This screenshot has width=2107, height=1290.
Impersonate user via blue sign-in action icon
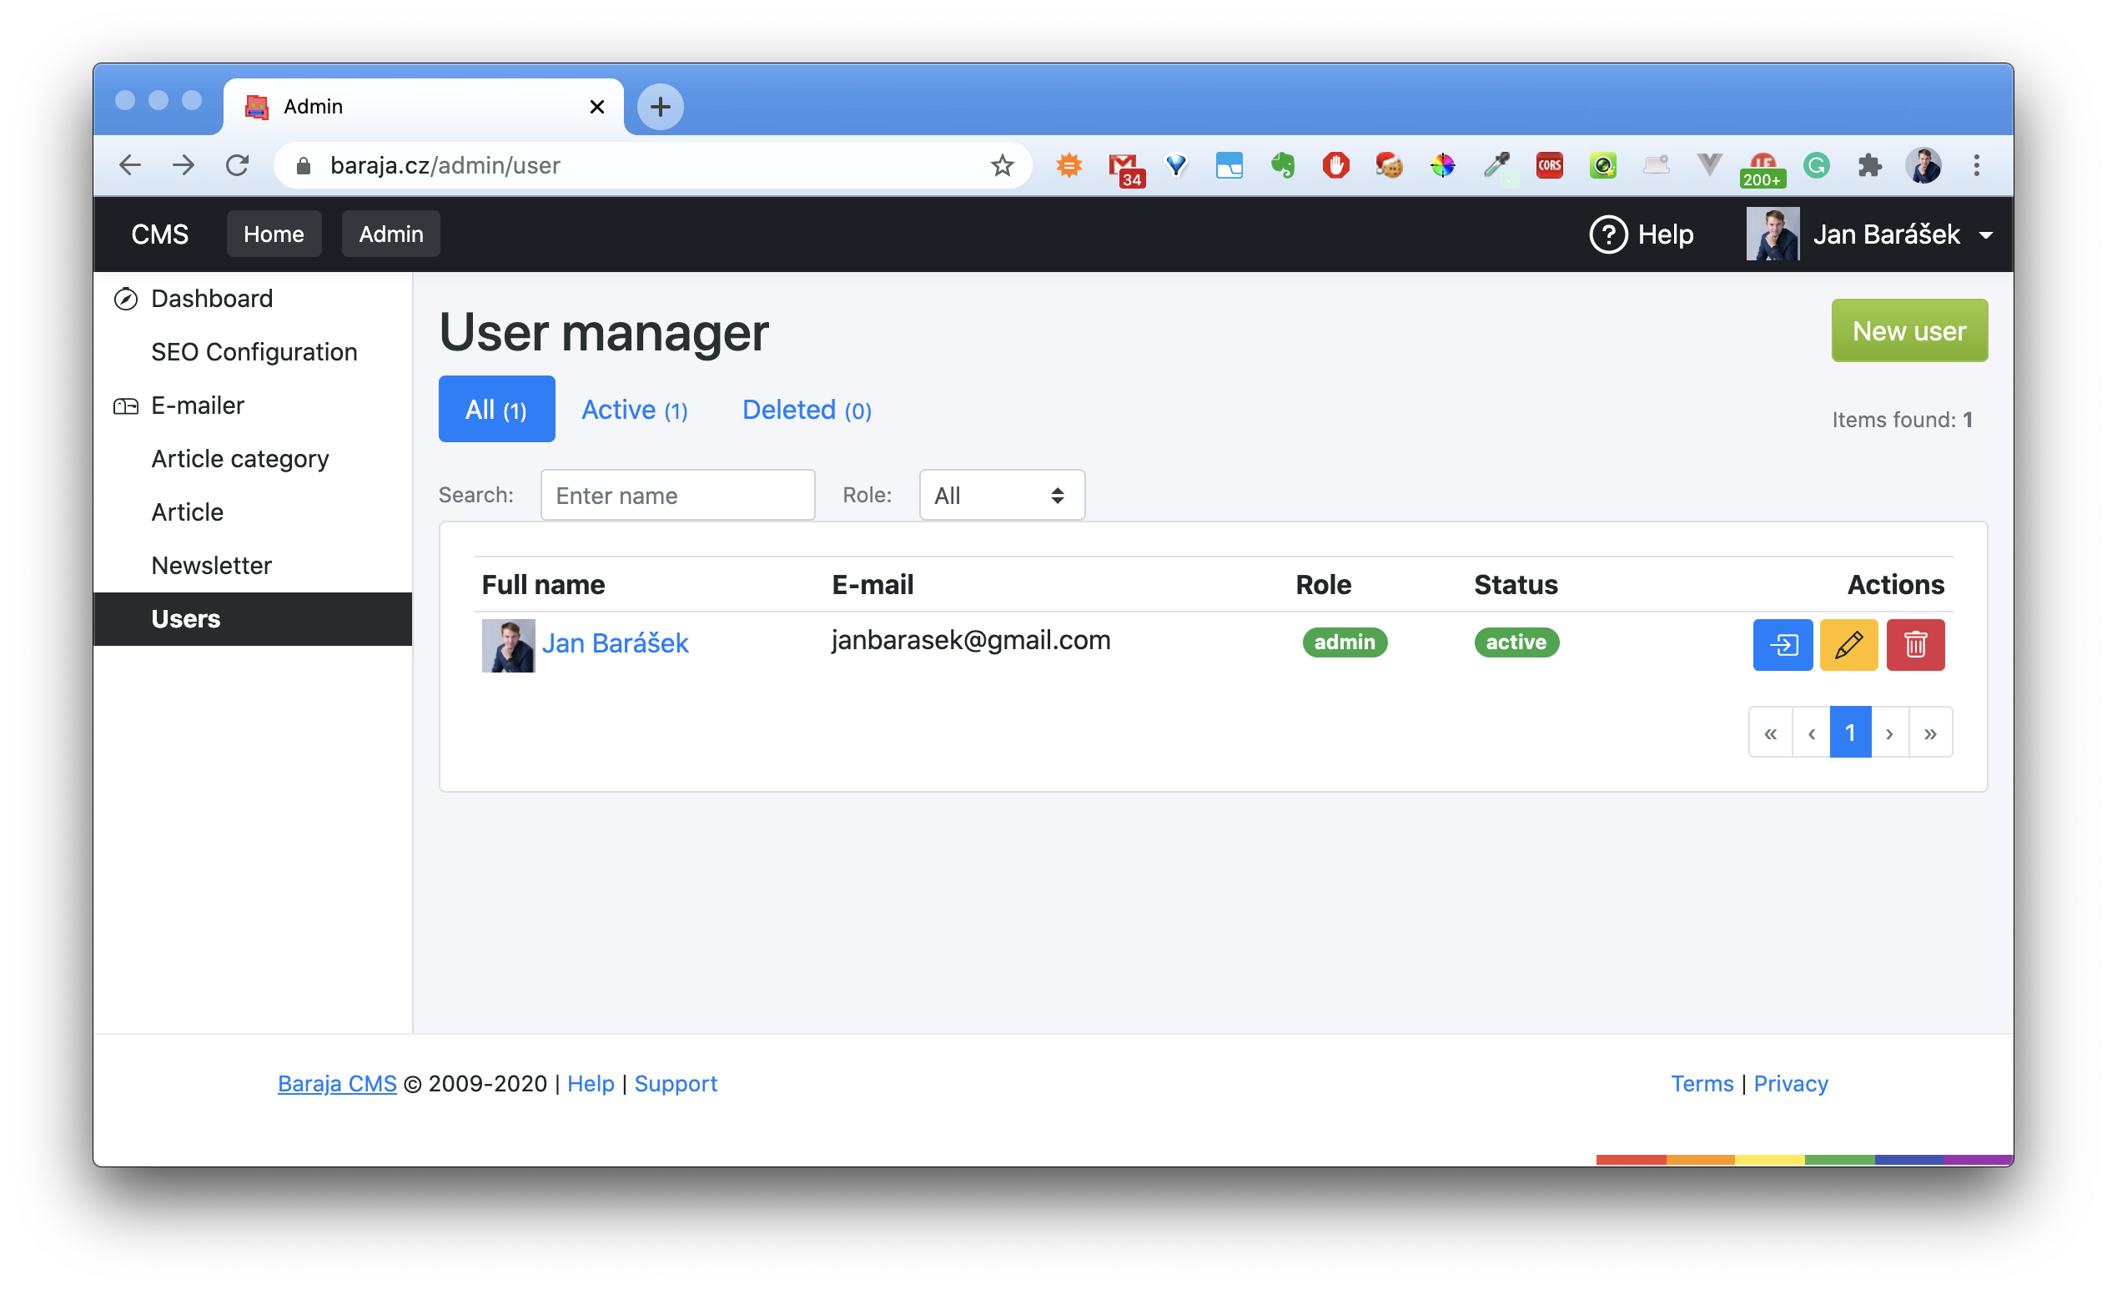click(1782, 645)
